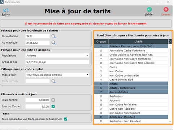The width and height of the screenshot is (174, 131).
Task: Select row Non Cadre contrat aidé
Action: 131,75
